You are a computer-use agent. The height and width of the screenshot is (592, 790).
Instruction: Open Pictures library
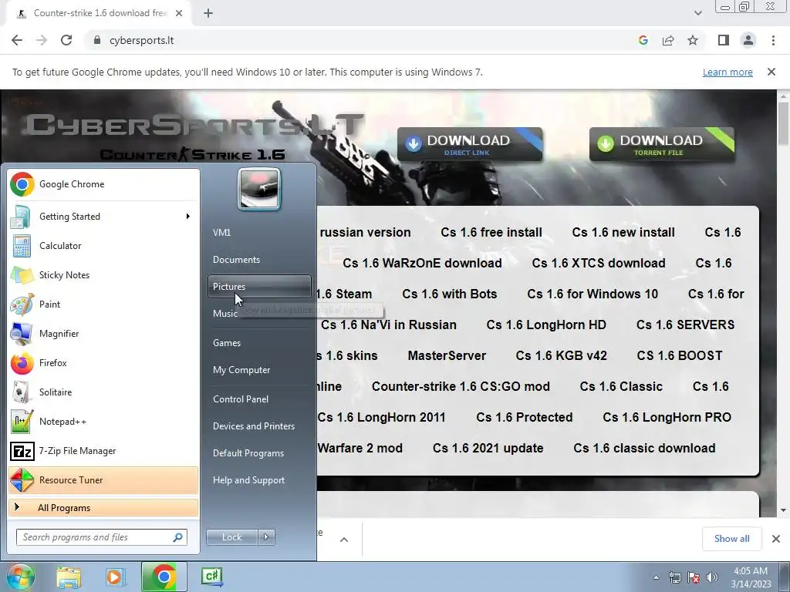[x=259, y=287]
